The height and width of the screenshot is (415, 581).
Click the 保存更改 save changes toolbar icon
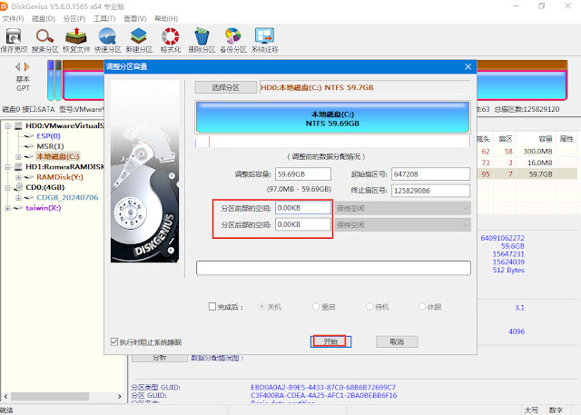(x=14, y=40)
